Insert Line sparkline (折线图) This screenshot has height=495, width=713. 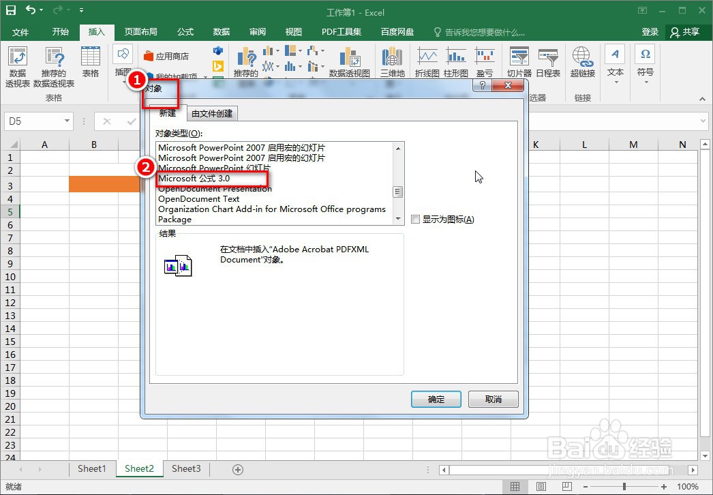coord(427,62)
